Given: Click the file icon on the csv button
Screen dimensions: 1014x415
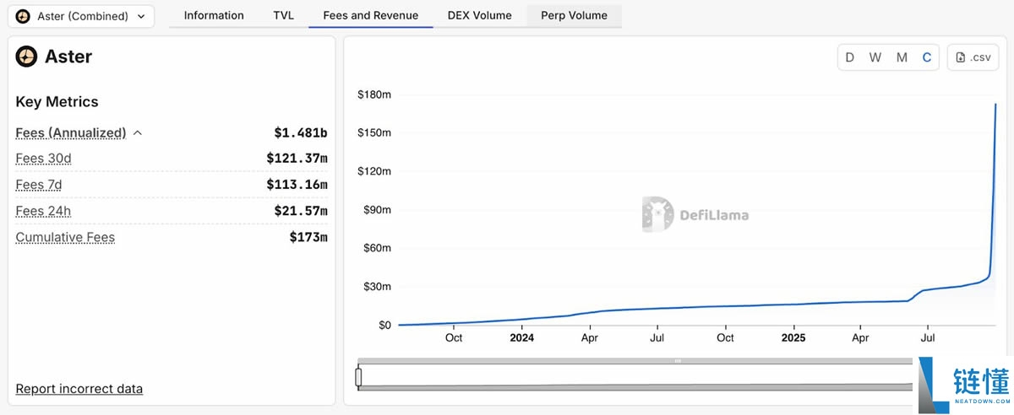Looking at the screenshot, I should [x=961, y=57].
